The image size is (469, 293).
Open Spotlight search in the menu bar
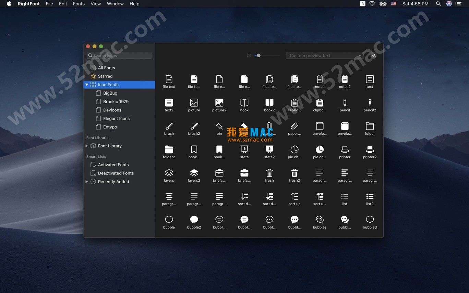[438, 4]
